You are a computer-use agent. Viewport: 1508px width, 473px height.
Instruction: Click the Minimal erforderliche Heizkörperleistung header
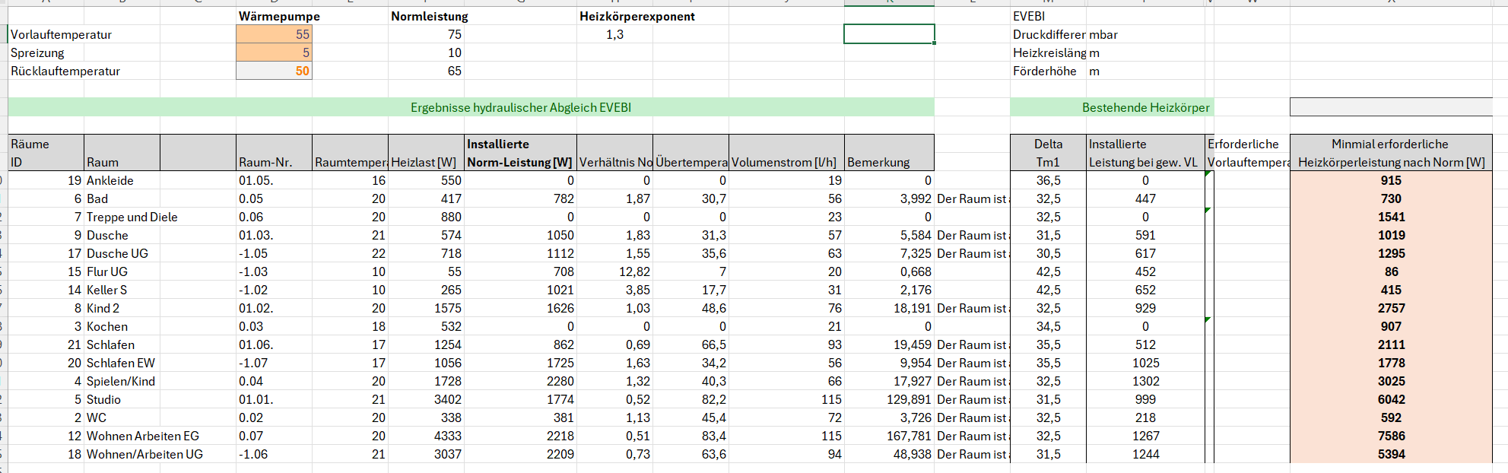pos(1390,153)
